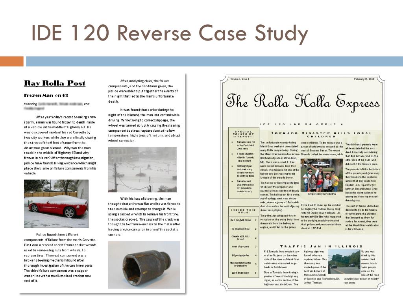Click The Rolla Holla Express masthead
This screenshot has height=302, width=403.
click(x=303, y=102)
